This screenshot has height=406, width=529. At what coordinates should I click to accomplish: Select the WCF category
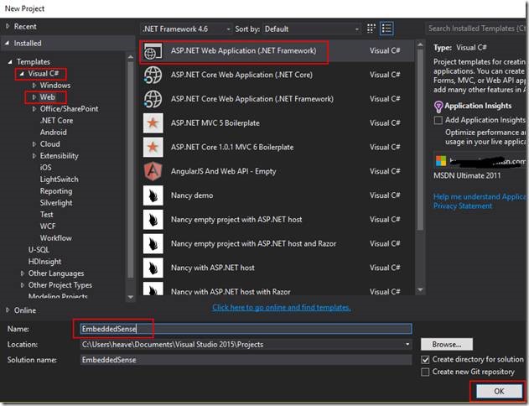pyautogui.click(x=48, y=226)
